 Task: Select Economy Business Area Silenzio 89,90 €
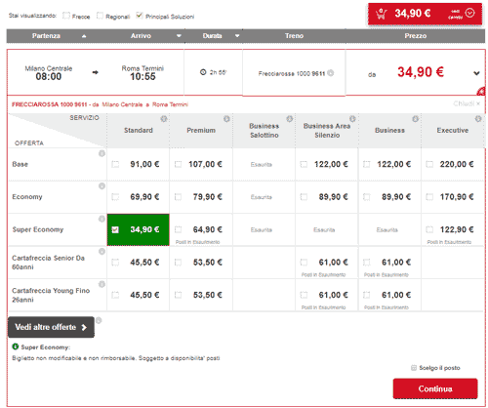(x=304, y=197)
